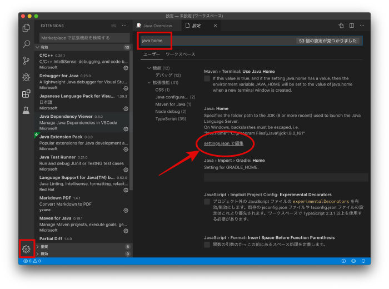The width and height of the screenshot is (389, 289).
Task: Select CSS (1) in settings tree
Action: [x=162, y=90]
